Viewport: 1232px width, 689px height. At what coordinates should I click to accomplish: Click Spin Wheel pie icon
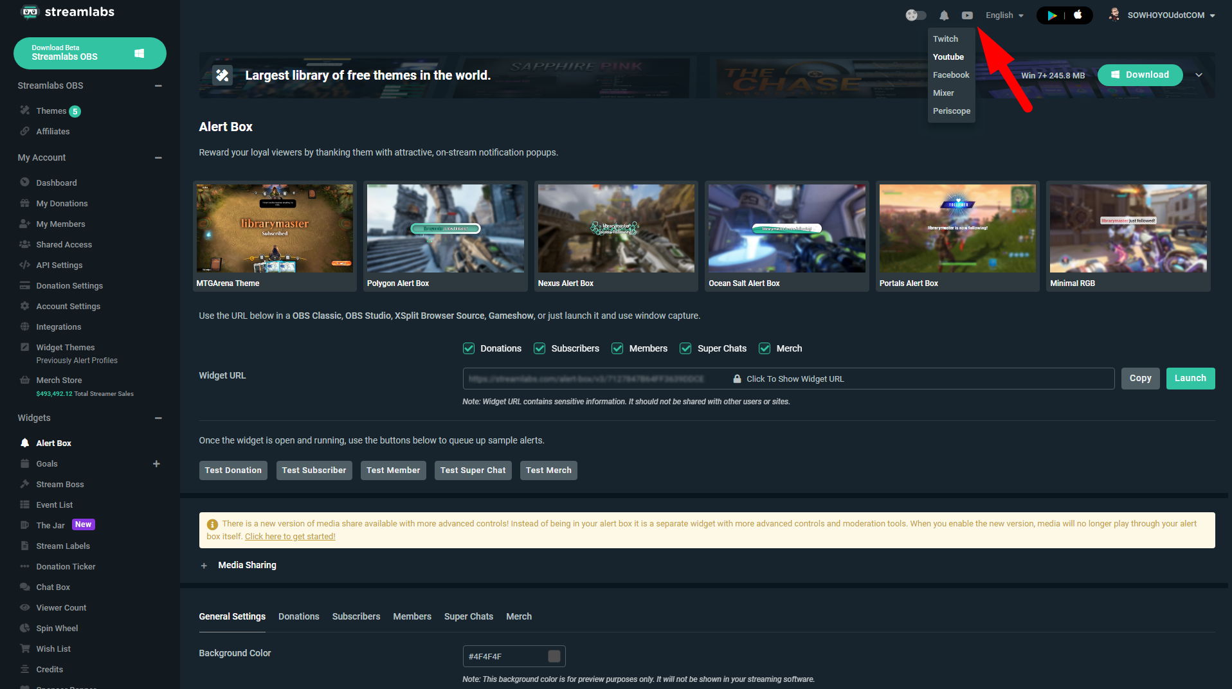pyautogui.click(x=24, y=628)
